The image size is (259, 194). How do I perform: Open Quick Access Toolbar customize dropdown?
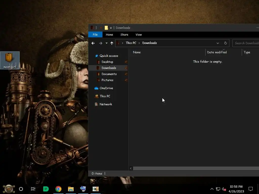(111, 28)
